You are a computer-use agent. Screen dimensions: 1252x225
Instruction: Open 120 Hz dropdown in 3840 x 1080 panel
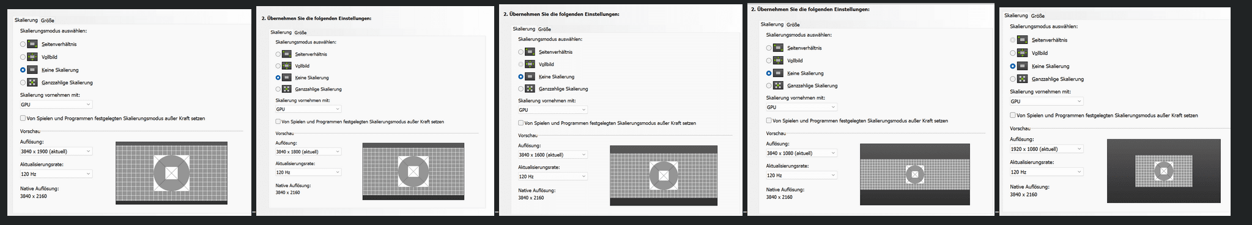click(x=801, y=175)
